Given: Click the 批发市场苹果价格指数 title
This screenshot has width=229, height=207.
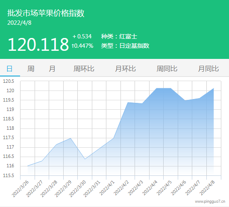Looking at the screenshot, I should click(x=46, y=13).
